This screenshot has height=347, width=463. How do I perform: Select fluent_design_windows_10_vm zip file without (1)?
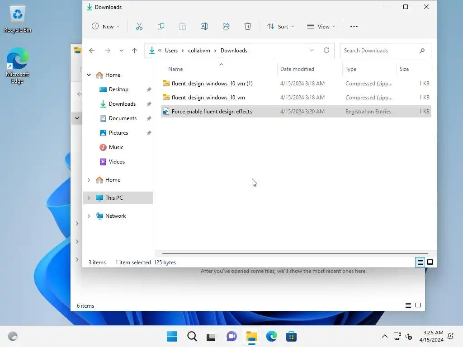point(296,98)
